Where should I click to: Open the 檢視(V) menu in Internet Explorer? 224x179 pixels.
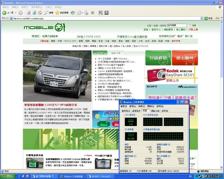[25, 7]
